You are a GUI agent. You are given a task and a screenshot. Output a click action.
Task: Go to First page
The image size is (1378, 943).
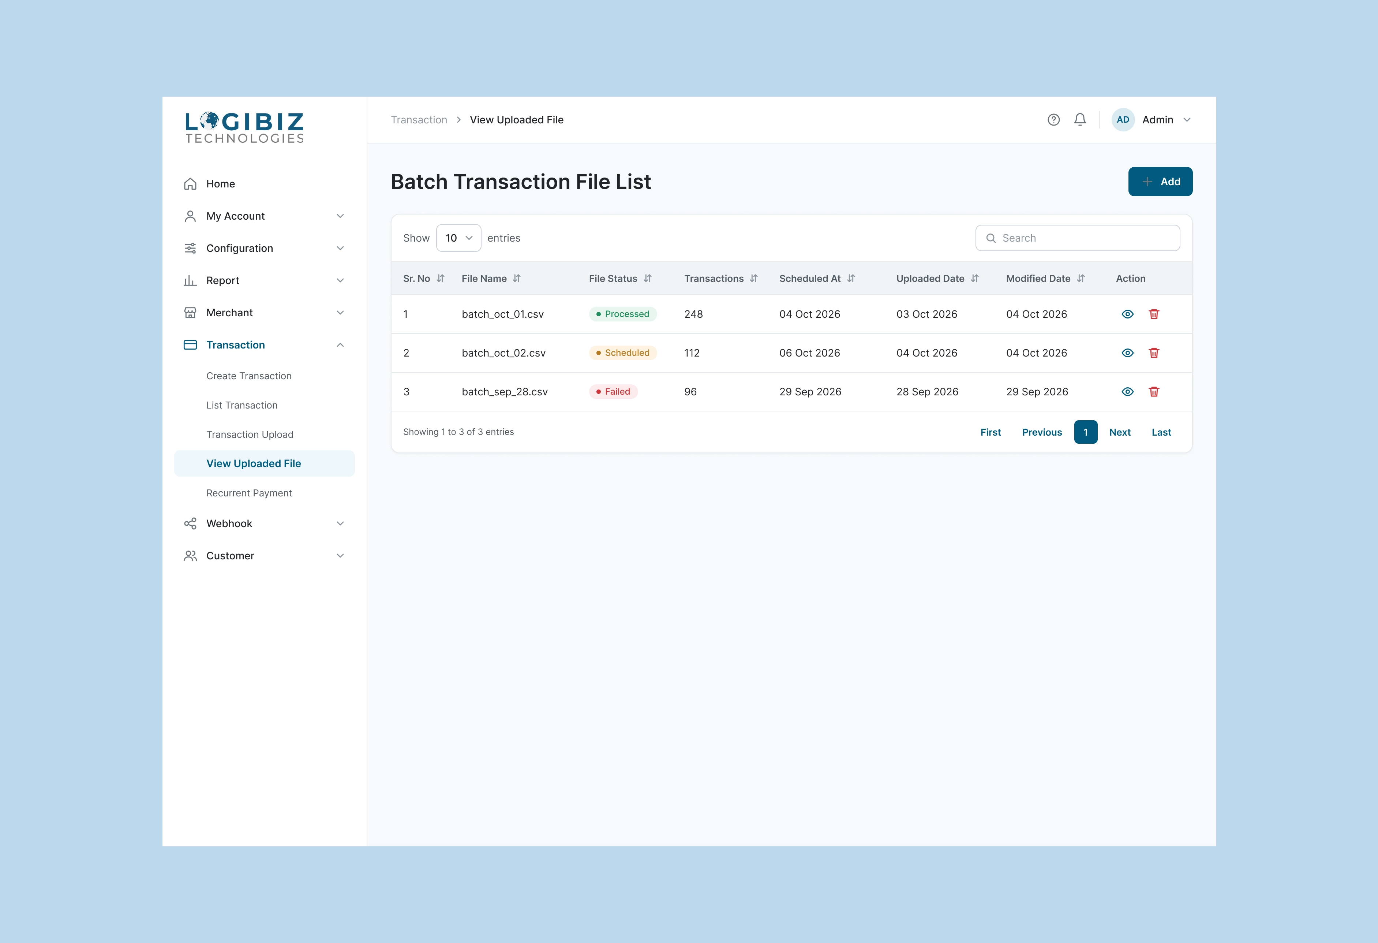990,432
